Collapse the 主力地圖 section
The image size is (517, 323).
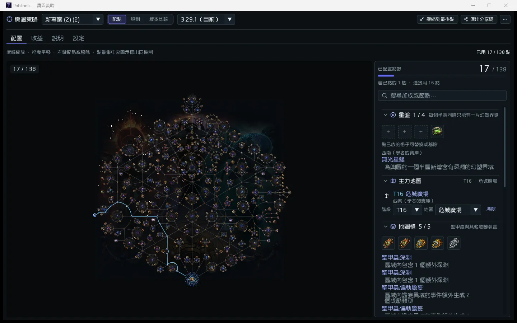[x=386, y=181]
